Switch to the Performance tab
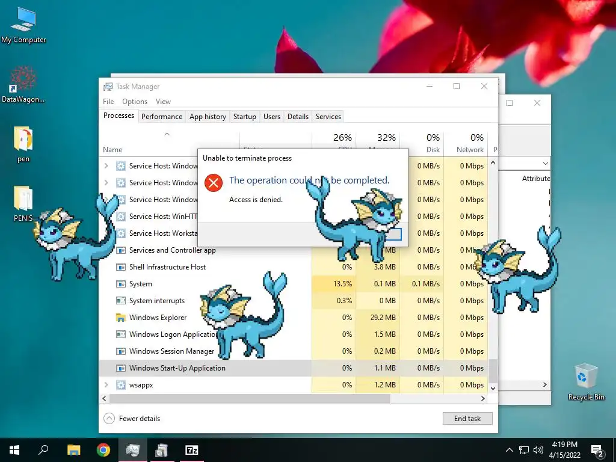This screenshot has width=616, height=462. [162, 117]
